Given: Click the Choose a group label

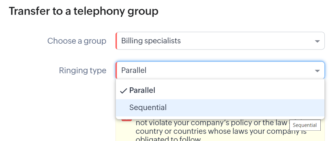Looking at the screenshot, I should click(x=77, y=41).
